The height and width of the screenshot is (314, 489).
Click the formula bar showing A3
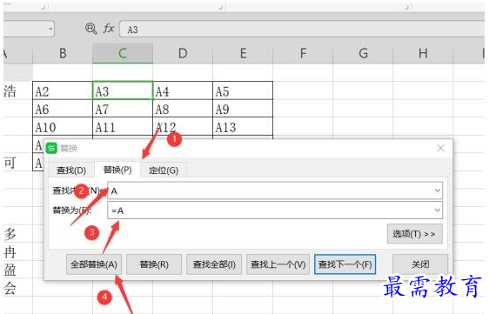click(302, 30)
